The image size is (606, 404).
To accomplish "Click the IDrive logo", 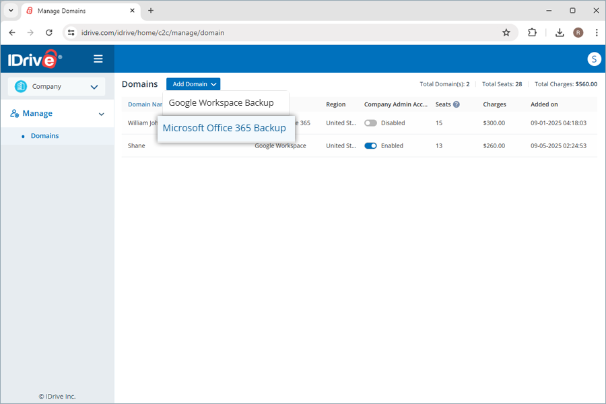I will pos(35,59).
